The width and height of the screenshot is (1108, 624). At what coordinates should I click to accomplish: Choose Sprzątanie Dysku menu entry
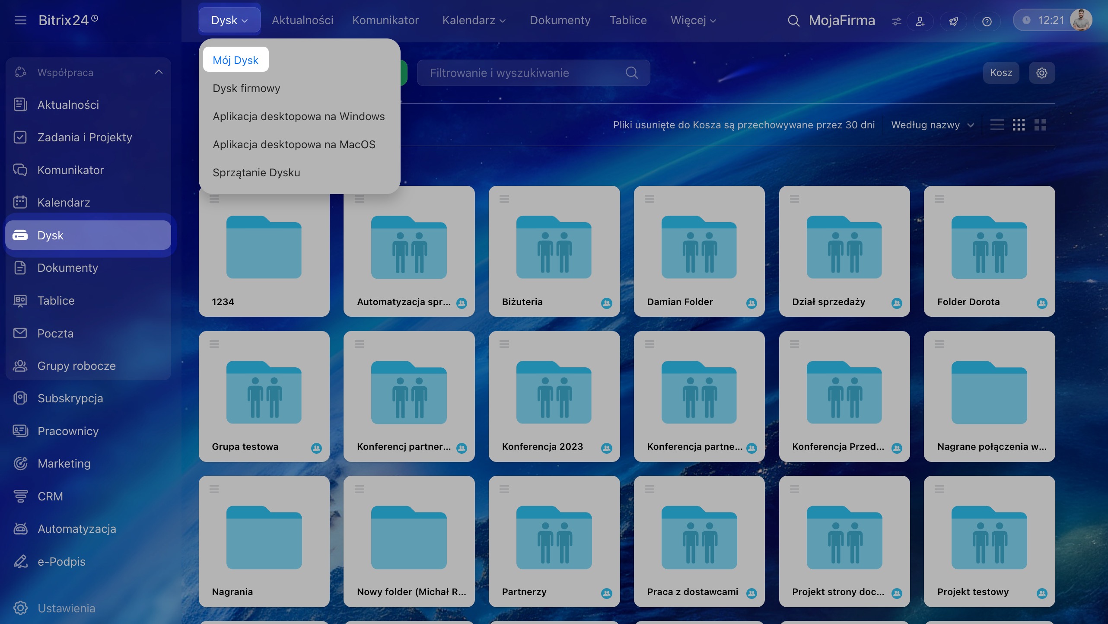click(256, 172)
